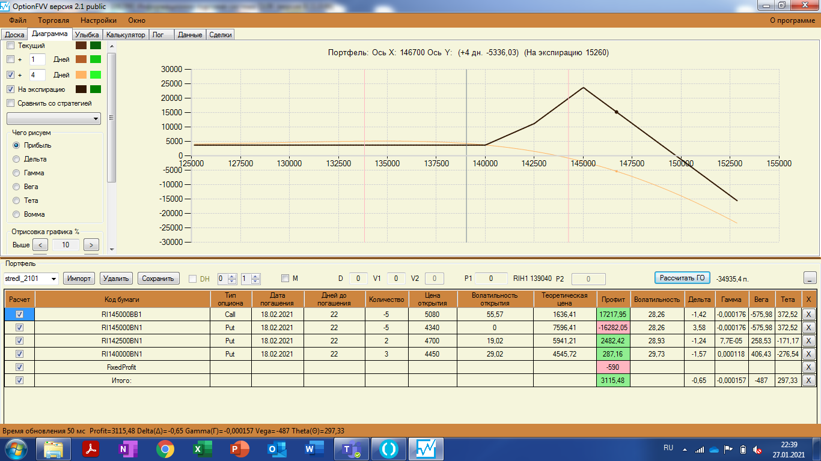Click the V1 input field

[x=396, y=279]
